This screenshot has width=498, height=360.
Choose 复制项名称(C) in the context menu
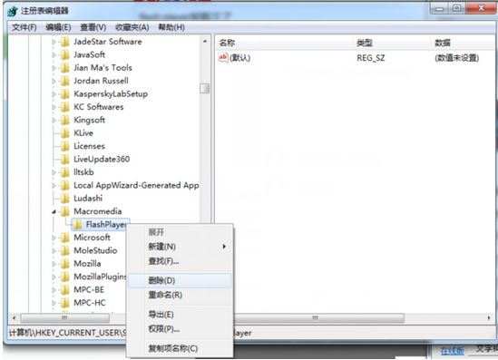tap(181, 348)
